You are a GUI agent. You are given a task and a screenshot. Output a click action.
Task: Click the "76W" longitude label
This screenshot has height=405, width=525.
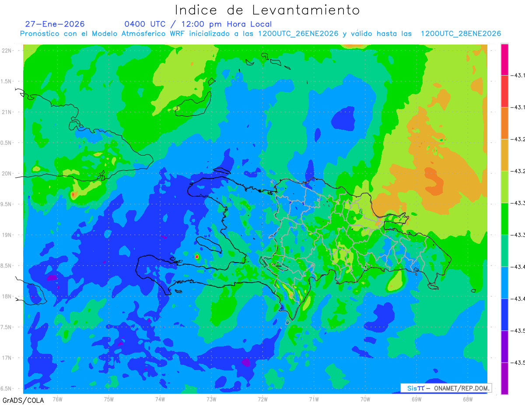[57, 399]
